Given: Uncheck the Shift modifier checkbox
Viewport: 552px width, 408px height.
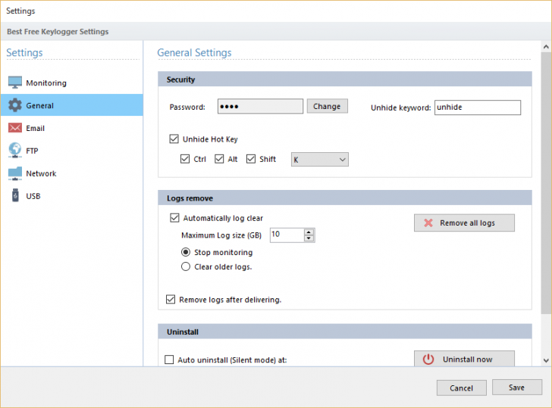Looking at the screenshot, I should click(251, 159).
